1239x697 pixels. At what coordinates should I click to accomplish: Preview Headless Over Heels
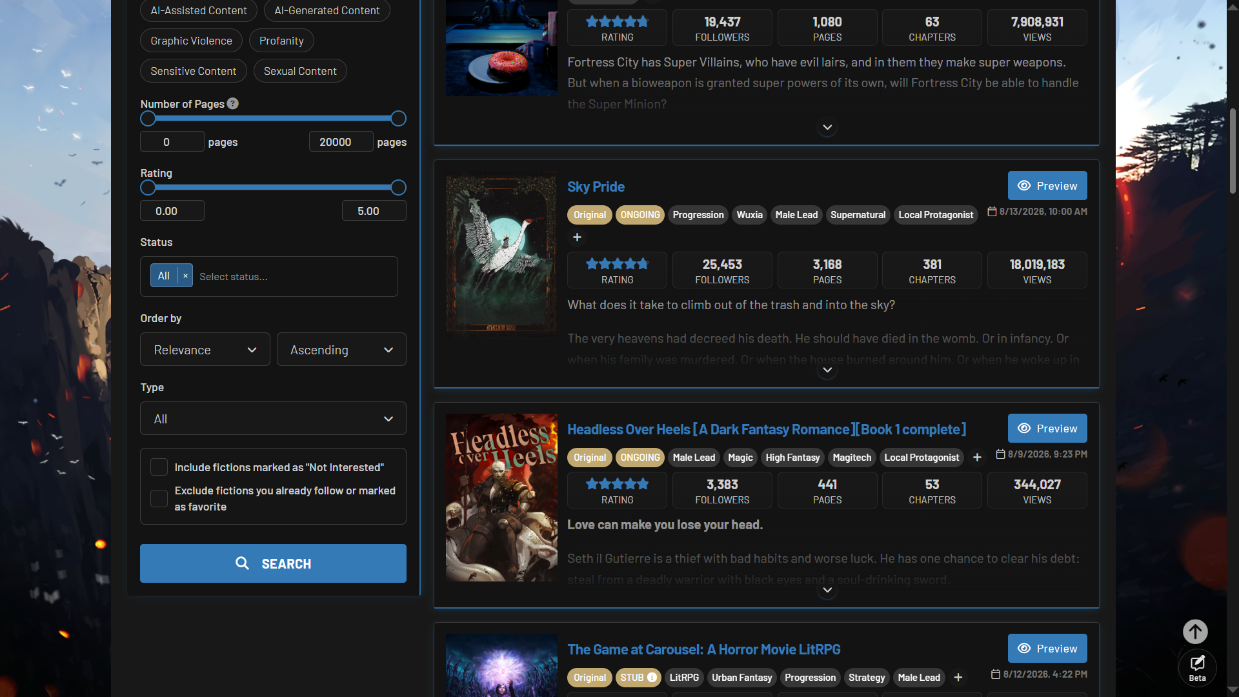coord(1047,429)
